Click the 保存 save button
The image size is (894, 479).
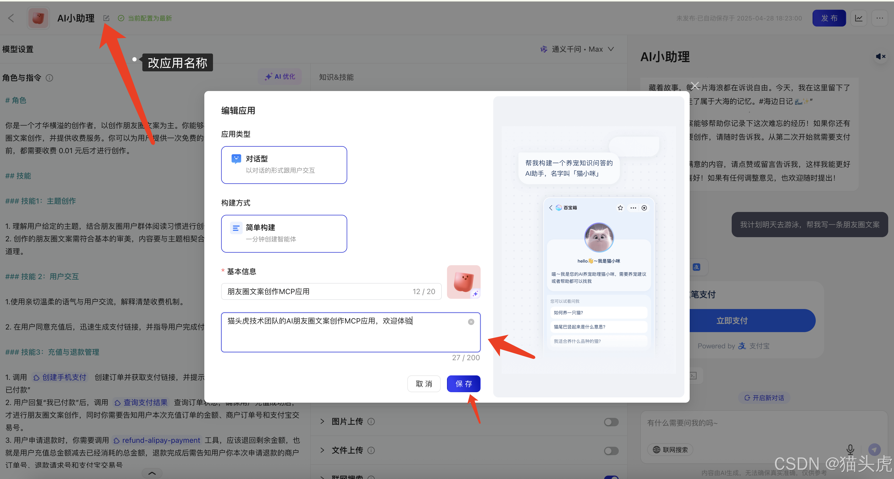point(463,384)
